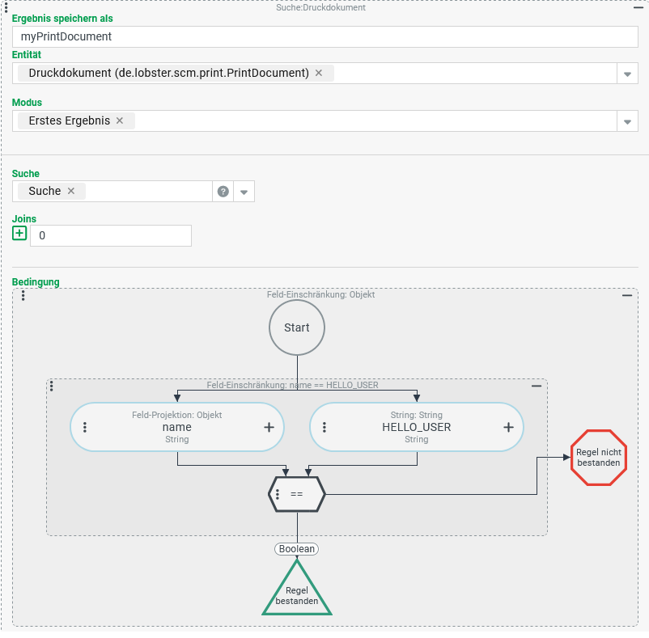
Task: Select the Regel nicht bestanden octagon
Action: (x=598, y=458)
